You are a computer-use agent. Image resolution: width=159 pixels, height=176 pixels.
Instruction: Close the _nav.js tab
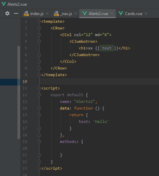coord(76,13)
